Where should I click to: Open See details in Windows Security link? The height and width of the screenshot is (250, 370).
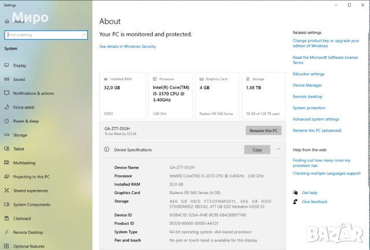[127, 47]
